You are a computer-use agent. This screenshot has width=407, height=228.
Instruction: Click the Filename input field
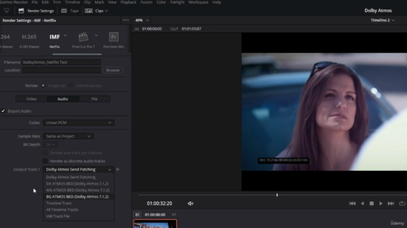click(x=61, y=62)
